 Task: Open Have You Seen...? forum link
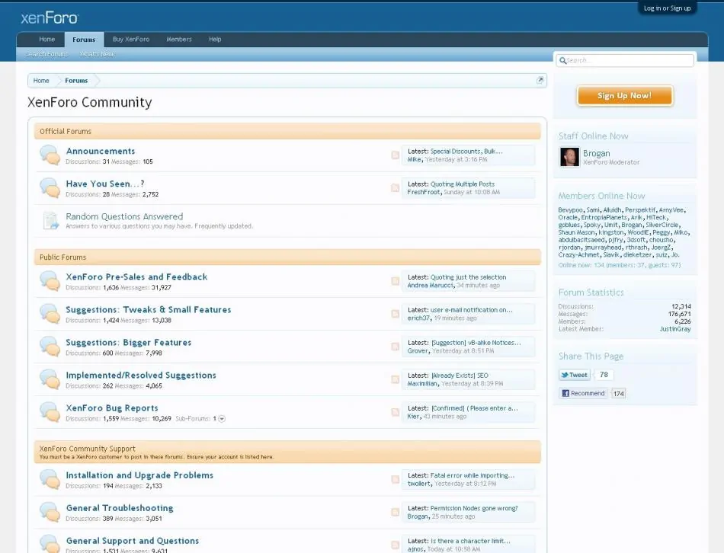105,184
